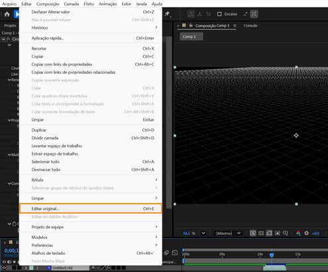328x272 pixels.
Task: Open grid and guide options icon
Action: pos(286,233)
